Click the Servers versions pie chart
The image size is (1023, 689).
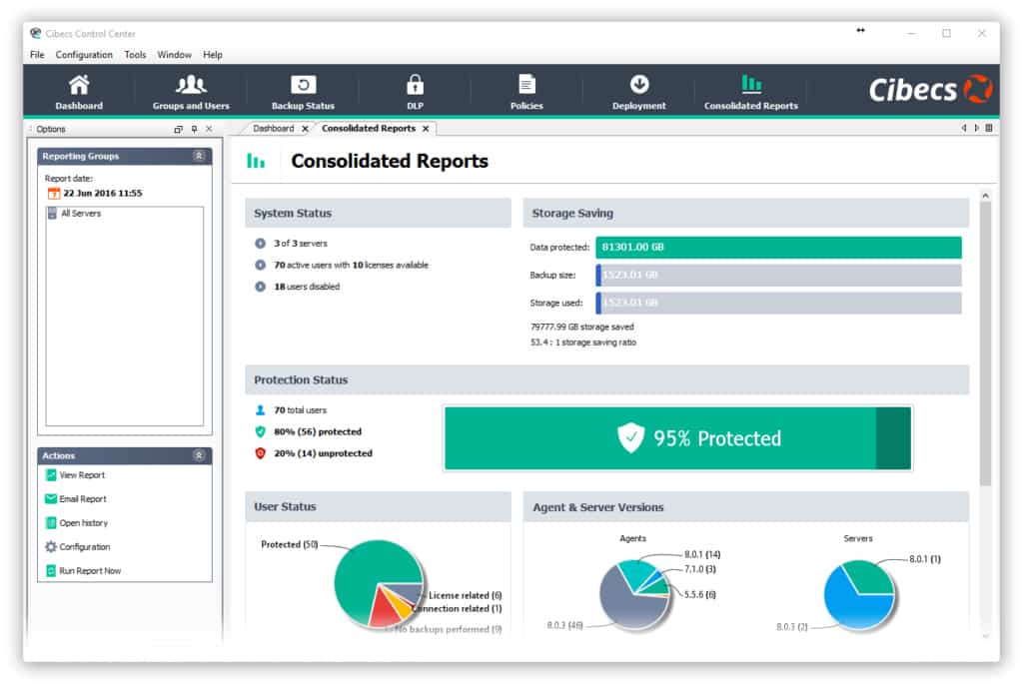(860, 594)
